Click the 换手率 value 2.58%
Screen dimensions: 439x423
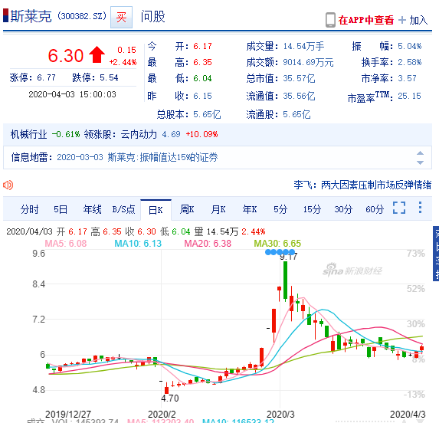click(410, 62)
